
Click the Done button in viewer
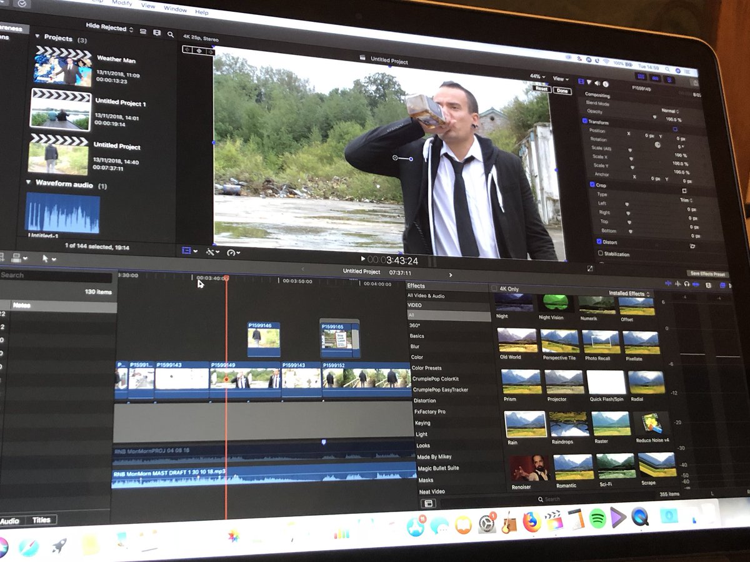pos(562,91)
